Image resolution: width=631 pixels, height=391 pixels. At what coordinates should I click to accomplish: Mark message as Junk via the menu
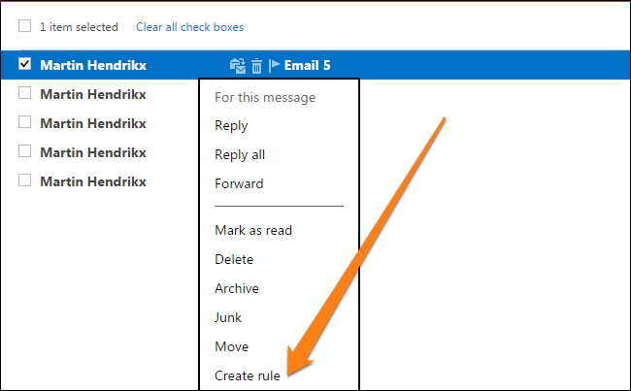[228, 317]
